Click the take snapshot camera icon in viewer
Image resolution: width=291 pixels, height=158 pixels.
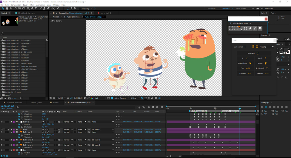pyautogui.click(x=85, y=98)
